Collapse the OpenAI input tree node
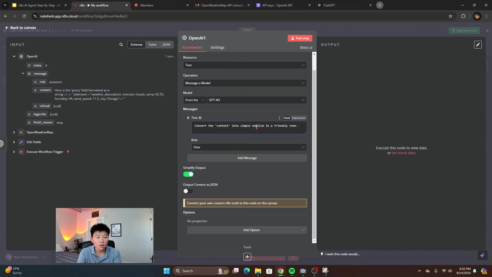The image size is (492, 277). [x=14, y=56]
